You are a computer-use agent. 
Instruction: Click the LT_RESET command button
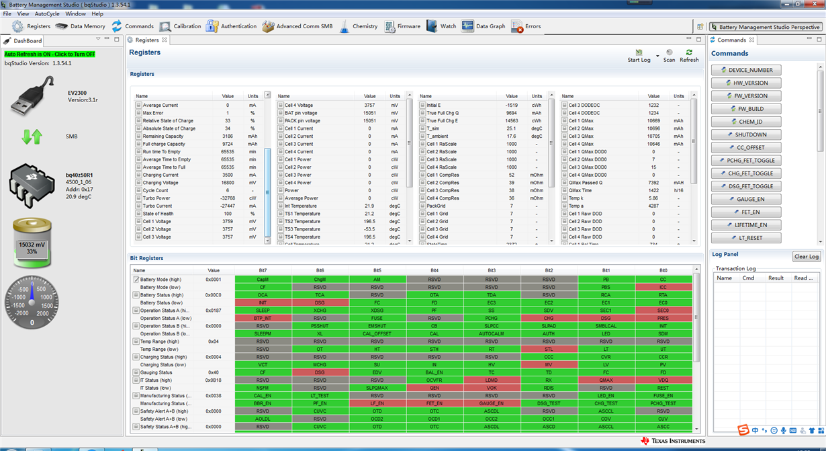pyautogui.click(x=746, y=238)
